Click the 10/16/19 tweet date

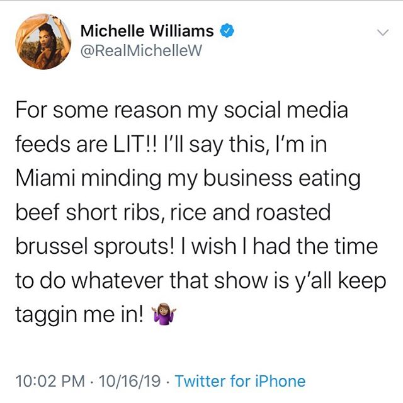pyautogui.click(x=130, y=381)
